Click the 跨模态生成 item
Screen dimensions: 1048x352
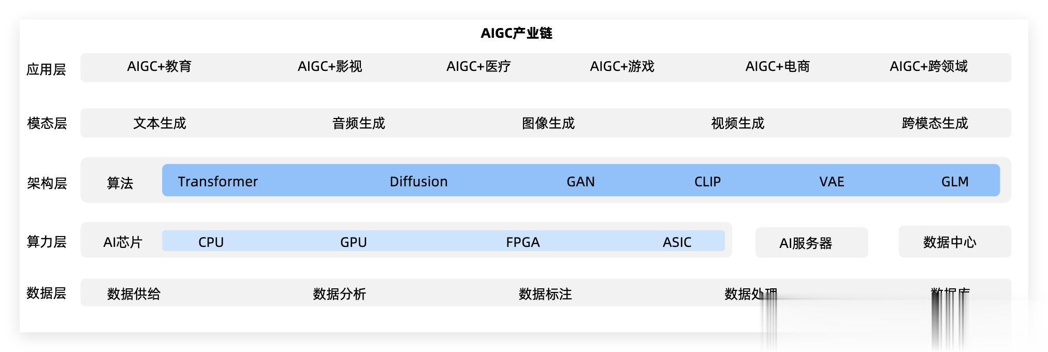coord(935,123)
